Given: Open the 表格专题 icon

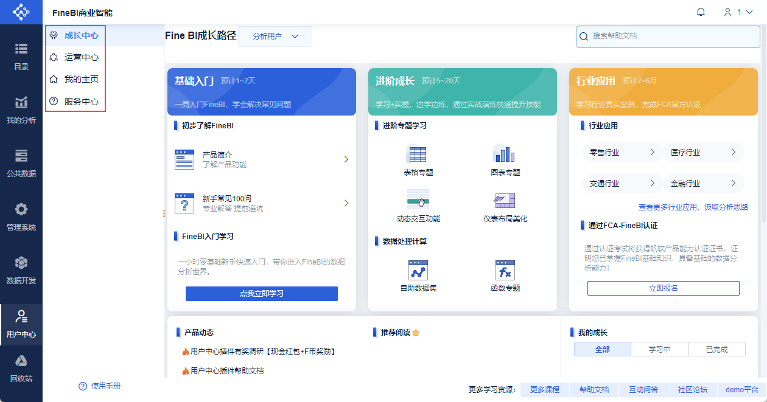Looking at the screenshot, I should [418, 154].
